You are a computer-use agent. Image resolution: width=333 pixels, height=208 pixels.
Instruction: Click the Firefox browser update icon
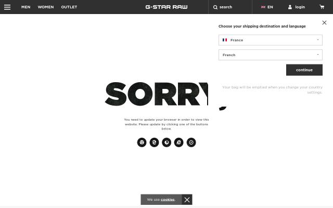point(166,142)
